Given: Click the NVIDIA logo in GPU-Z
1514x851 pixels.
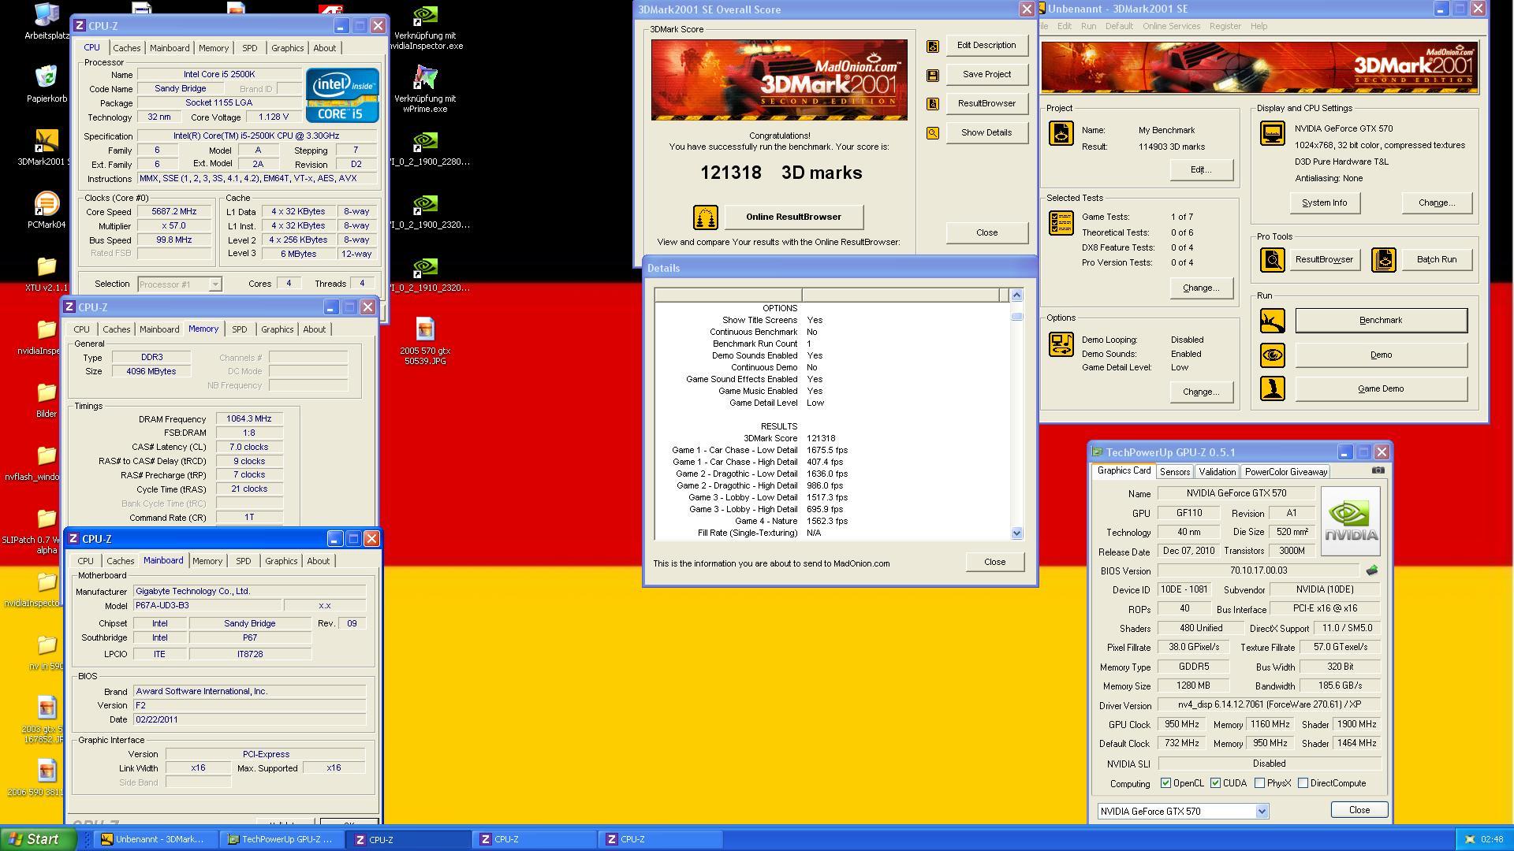Looking at the screenshot, I should click(x=1351, y=522).
